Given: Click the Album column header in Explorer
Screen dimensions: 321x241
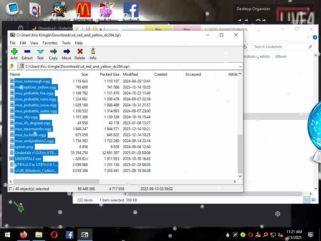Looking at the screenshot, I should tap(281, 56).
